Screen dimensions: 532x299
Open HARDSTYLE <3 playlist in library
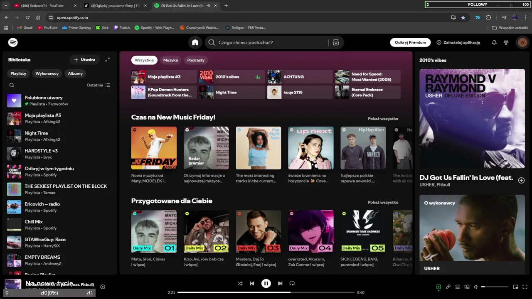(60, 154)
